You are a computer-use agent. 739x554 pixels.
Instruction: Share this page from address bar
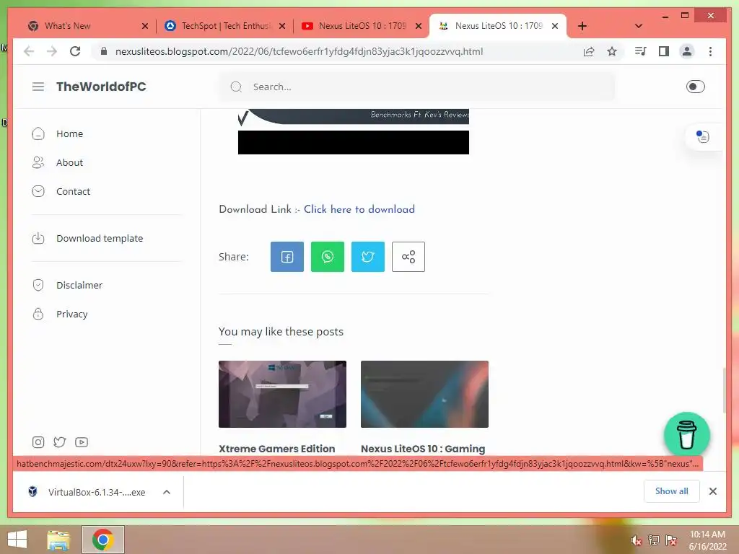tap(589, 51)
